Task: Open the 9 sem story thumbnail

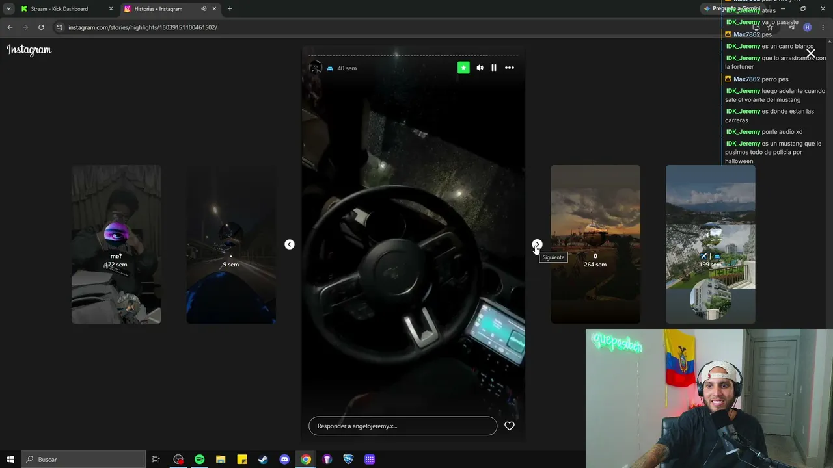Action: click(231, 244)
